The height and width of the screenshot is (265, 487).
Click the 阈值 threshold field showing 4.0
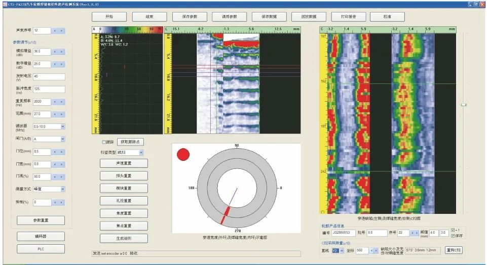434,233
